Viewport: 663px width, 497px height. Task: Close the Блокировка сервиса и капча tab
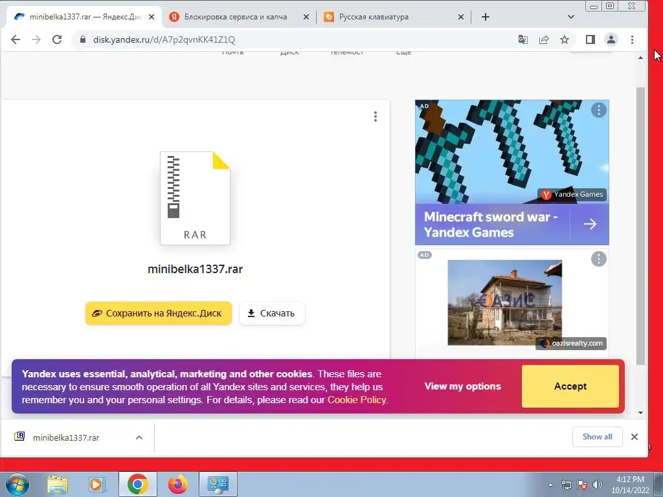point(306,17)
